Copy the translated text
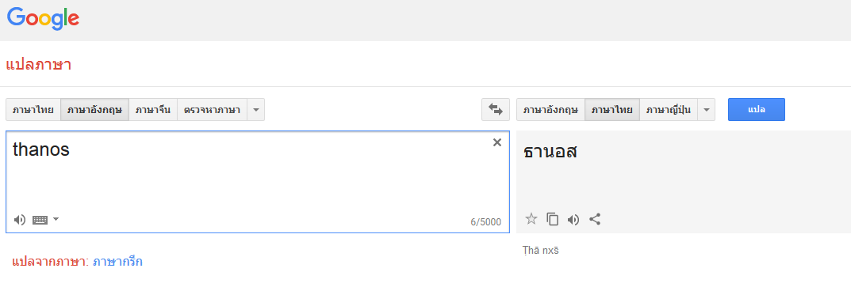The height and width of the screenshot is (291, 851). [553, 219]
